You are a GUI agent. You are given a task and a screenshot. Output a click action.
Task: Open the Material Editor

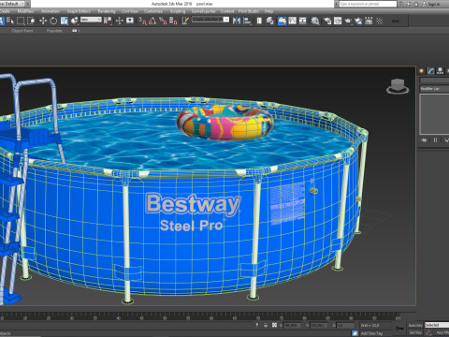pos(315,21)
